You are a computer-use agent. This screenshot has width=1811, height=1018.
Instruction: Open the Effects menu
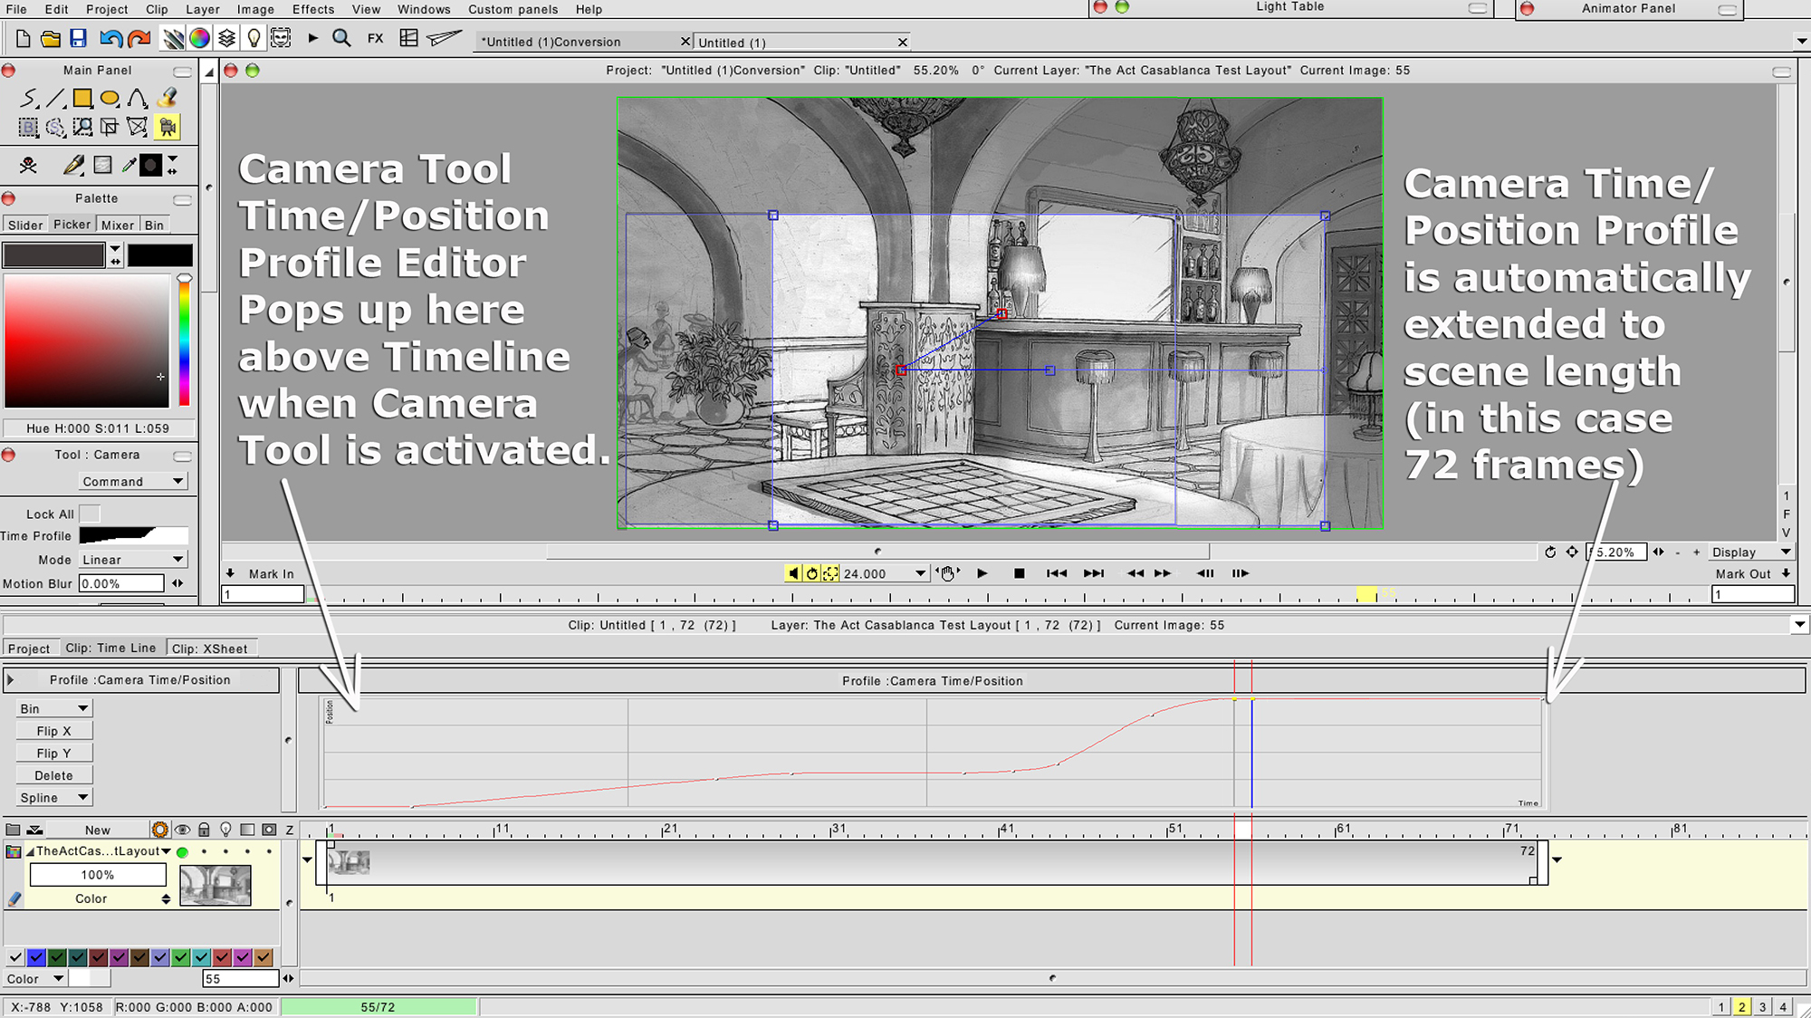(x=313, y=9)
